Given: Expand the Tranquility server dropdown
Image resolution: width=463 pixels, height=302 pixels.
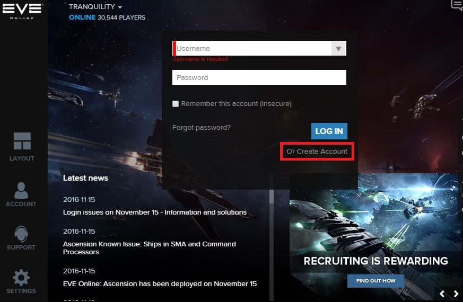Looking at the screenshot, I should coord(95,6).
